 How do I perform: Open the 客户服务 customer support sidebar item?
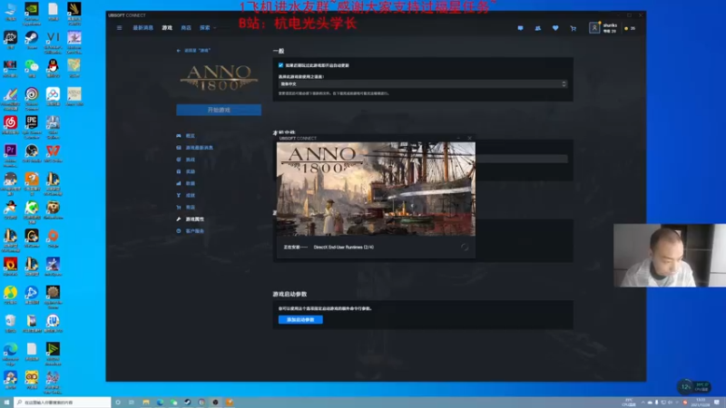[x=191, y=231]
